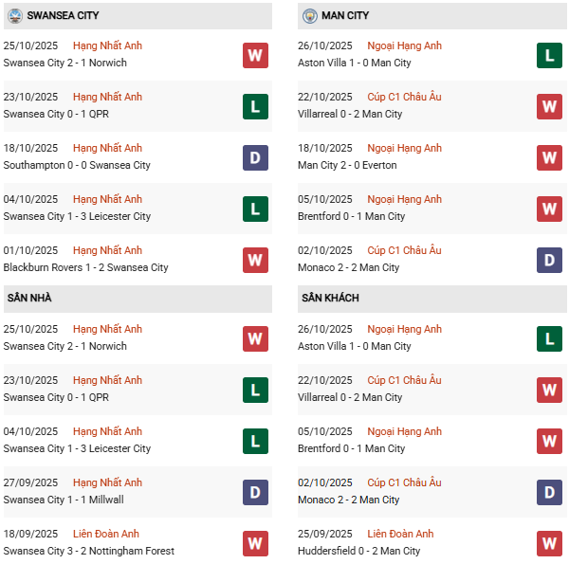Click the W badge for Man City 2-0 Everton
Screen dimensions: 569x564
(550, 157)
